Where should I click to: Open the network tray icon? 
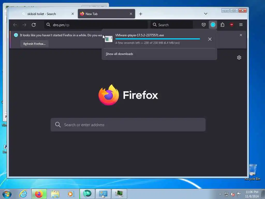click(226, 194)
